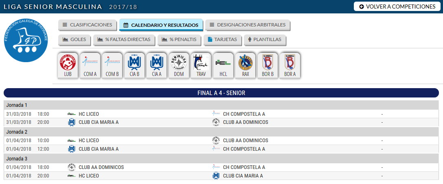Choose the CIA B team badge

coord(134,65)
